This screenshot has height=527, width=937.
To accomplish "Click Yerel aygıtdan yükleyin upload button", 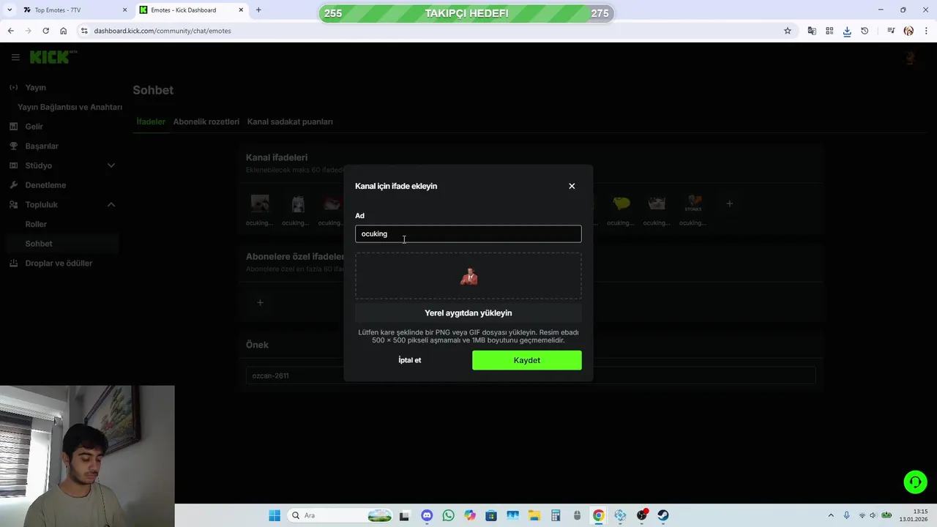I will [468, 313].
